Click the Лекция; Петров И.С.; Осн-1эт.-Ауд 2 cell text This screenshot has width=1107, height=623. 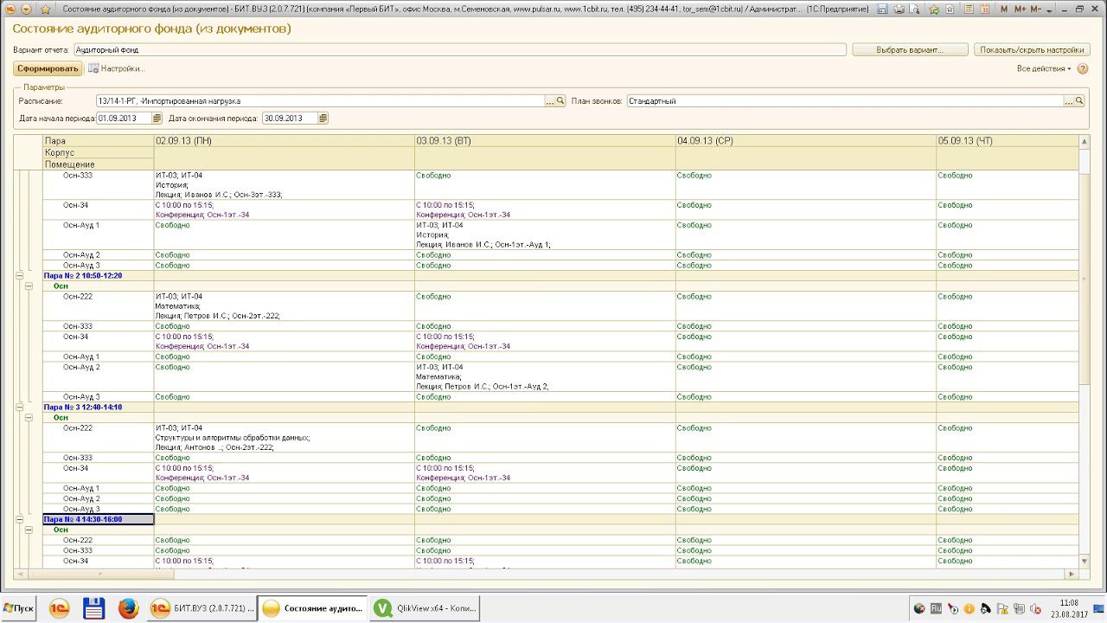pyautogui.click(x=482, y=387)
